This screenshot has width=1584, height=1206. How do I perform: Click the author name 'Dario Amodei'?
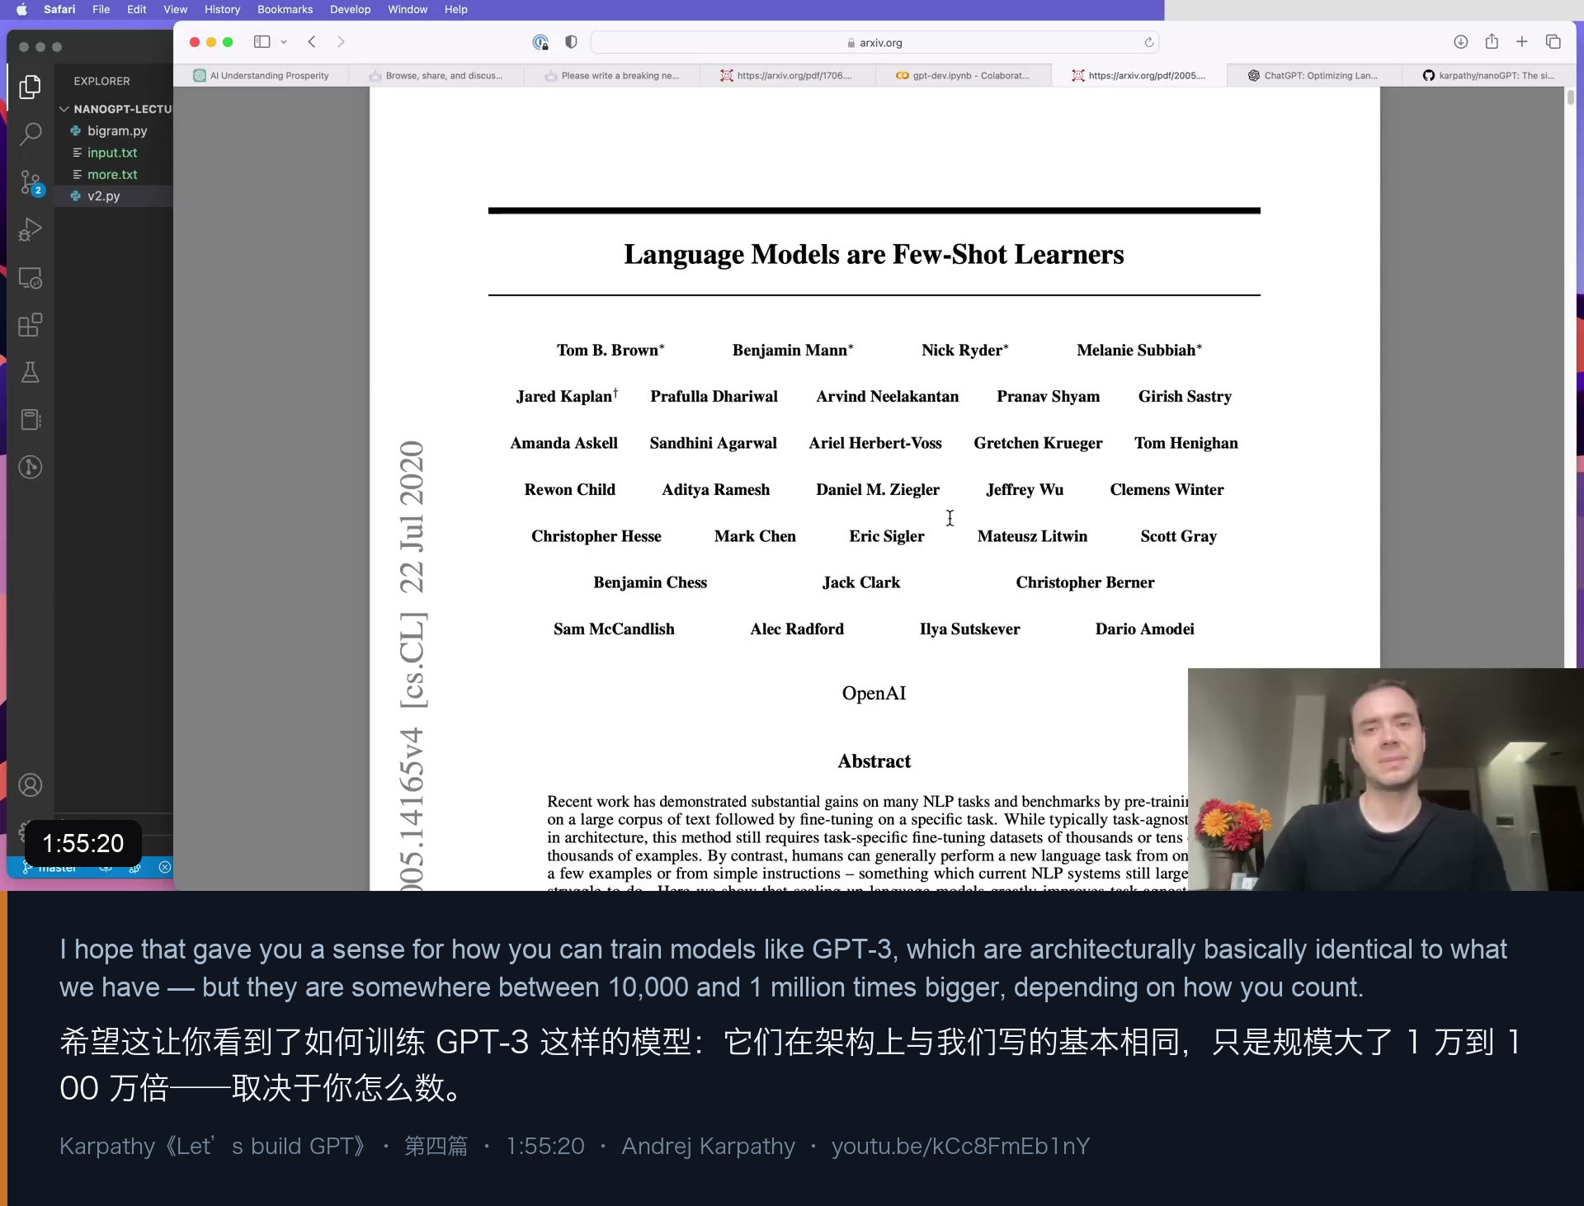(1145, 629)
